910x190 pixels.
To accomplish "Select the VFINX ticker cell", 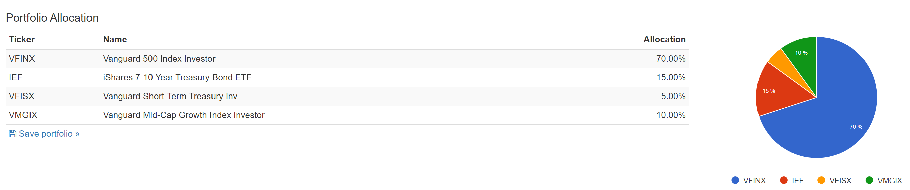I will tap(22, 59).
